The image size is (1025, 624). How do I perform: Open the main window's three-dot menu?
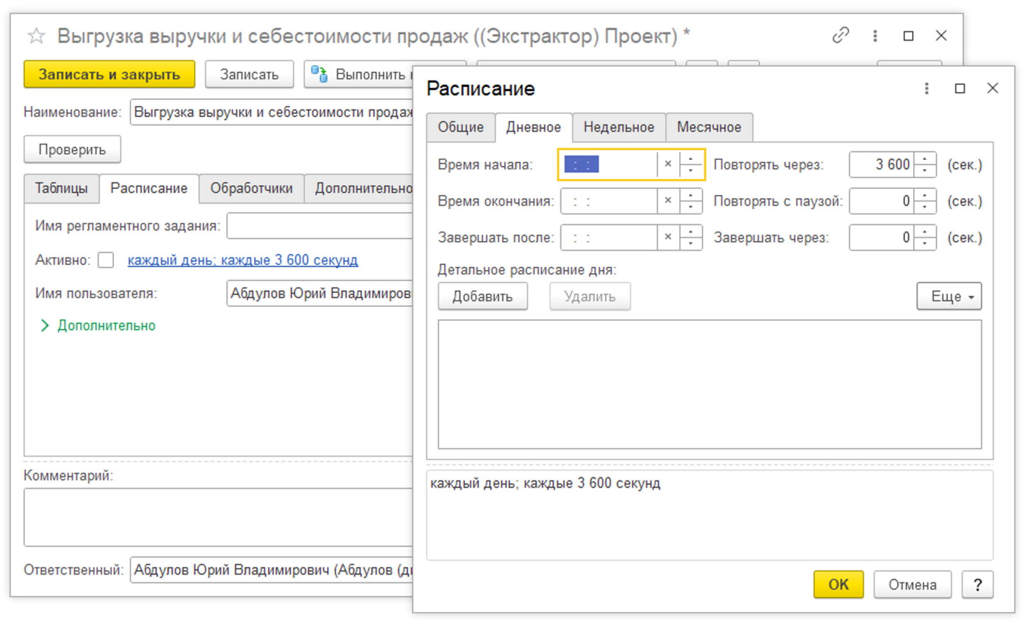(x=875, y=36)
